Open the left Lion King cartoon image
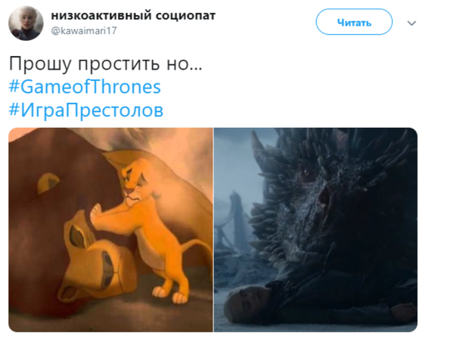 coord(110,230)
